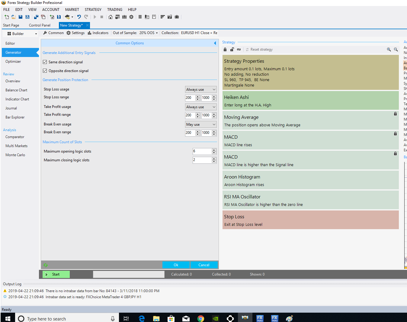Open Monte Carlo analysis
Viewport: 407px width, 322px height.
click(x=15, y=155)
